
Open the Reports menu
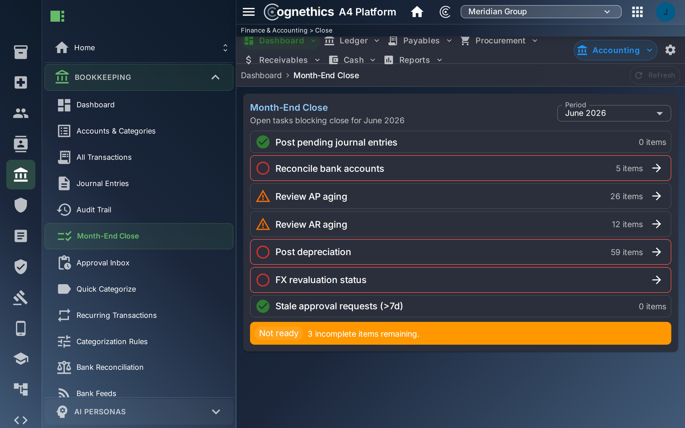[x=413, y=60]
